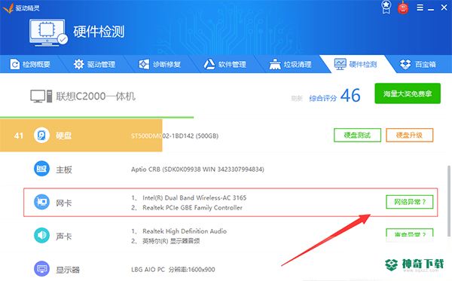Image resolution: width=452 pixels, height=281 pixels.
Task: Click the vertical scrollbar in hardware list
Action: [x=449, y=200]
